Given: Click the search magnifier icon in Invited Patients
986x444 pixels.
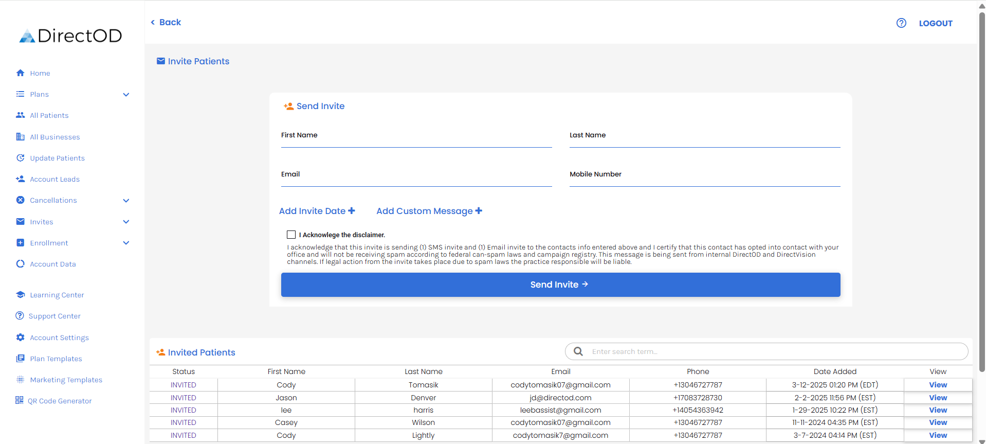Looking at the screenshot, I should click(x=578, y=351).
